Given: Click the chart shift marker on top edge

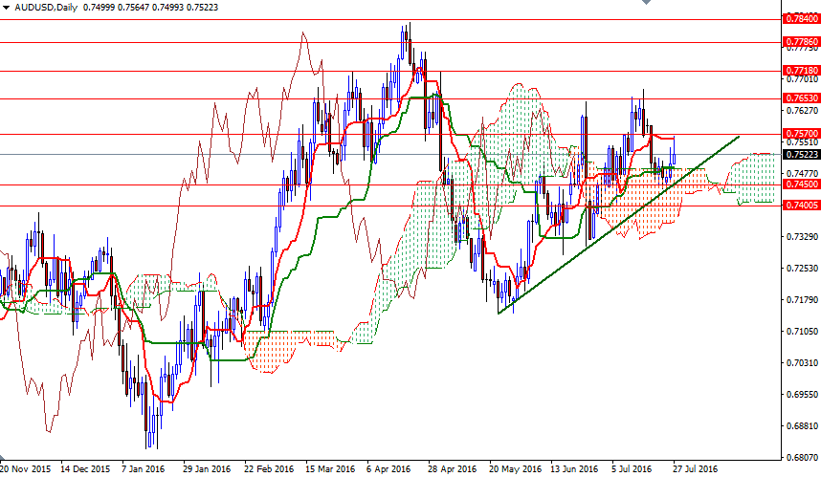Looking at the screenshot, I should click(x=647, y=2).
